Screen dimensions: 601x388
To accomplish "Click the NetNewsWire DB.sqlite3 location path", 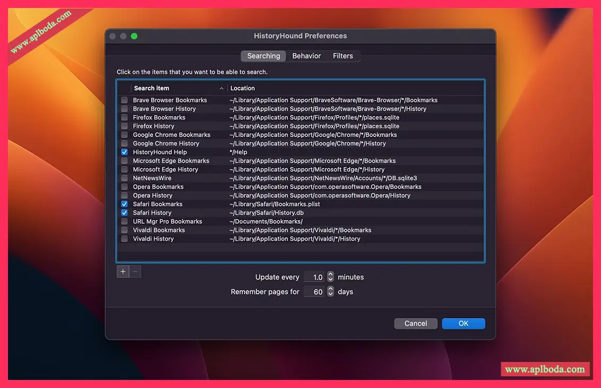I will pos(323,178).
